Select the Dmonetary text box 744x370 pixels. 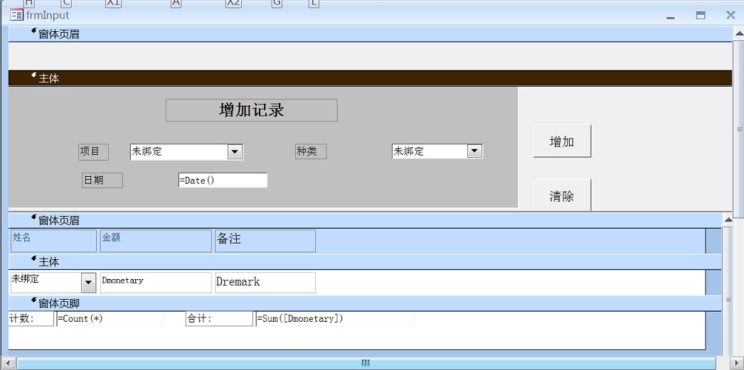pos(156,282)
